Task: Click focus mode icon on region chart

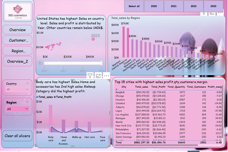Action: [x=212, y=13]
